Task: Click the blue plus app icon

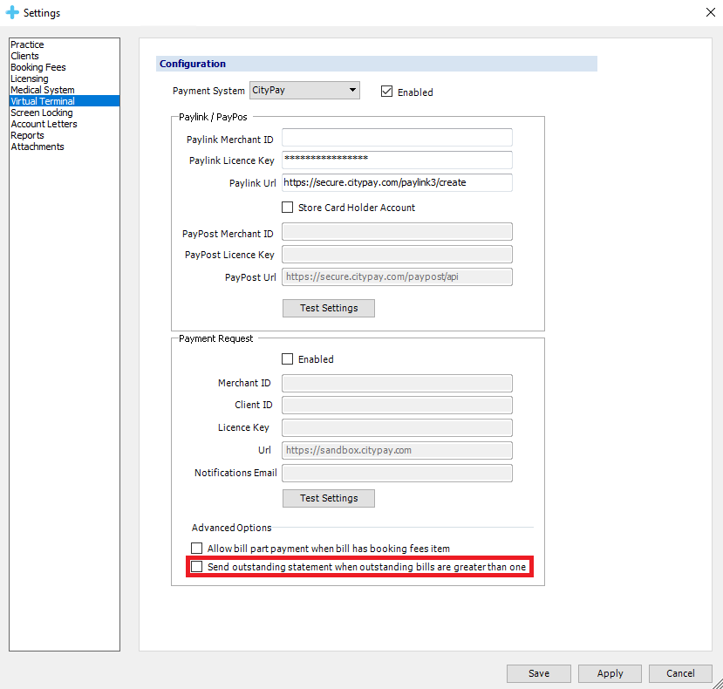Action: 12,13
